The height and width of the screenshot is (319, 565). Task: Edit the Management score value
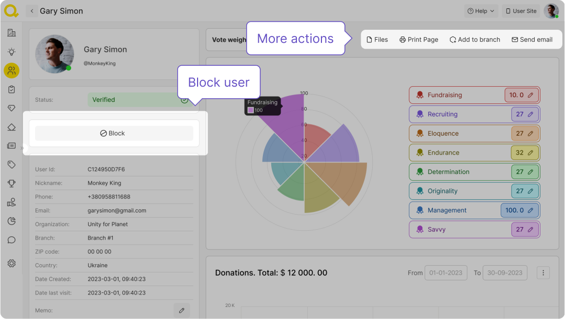tap(531, 210)
